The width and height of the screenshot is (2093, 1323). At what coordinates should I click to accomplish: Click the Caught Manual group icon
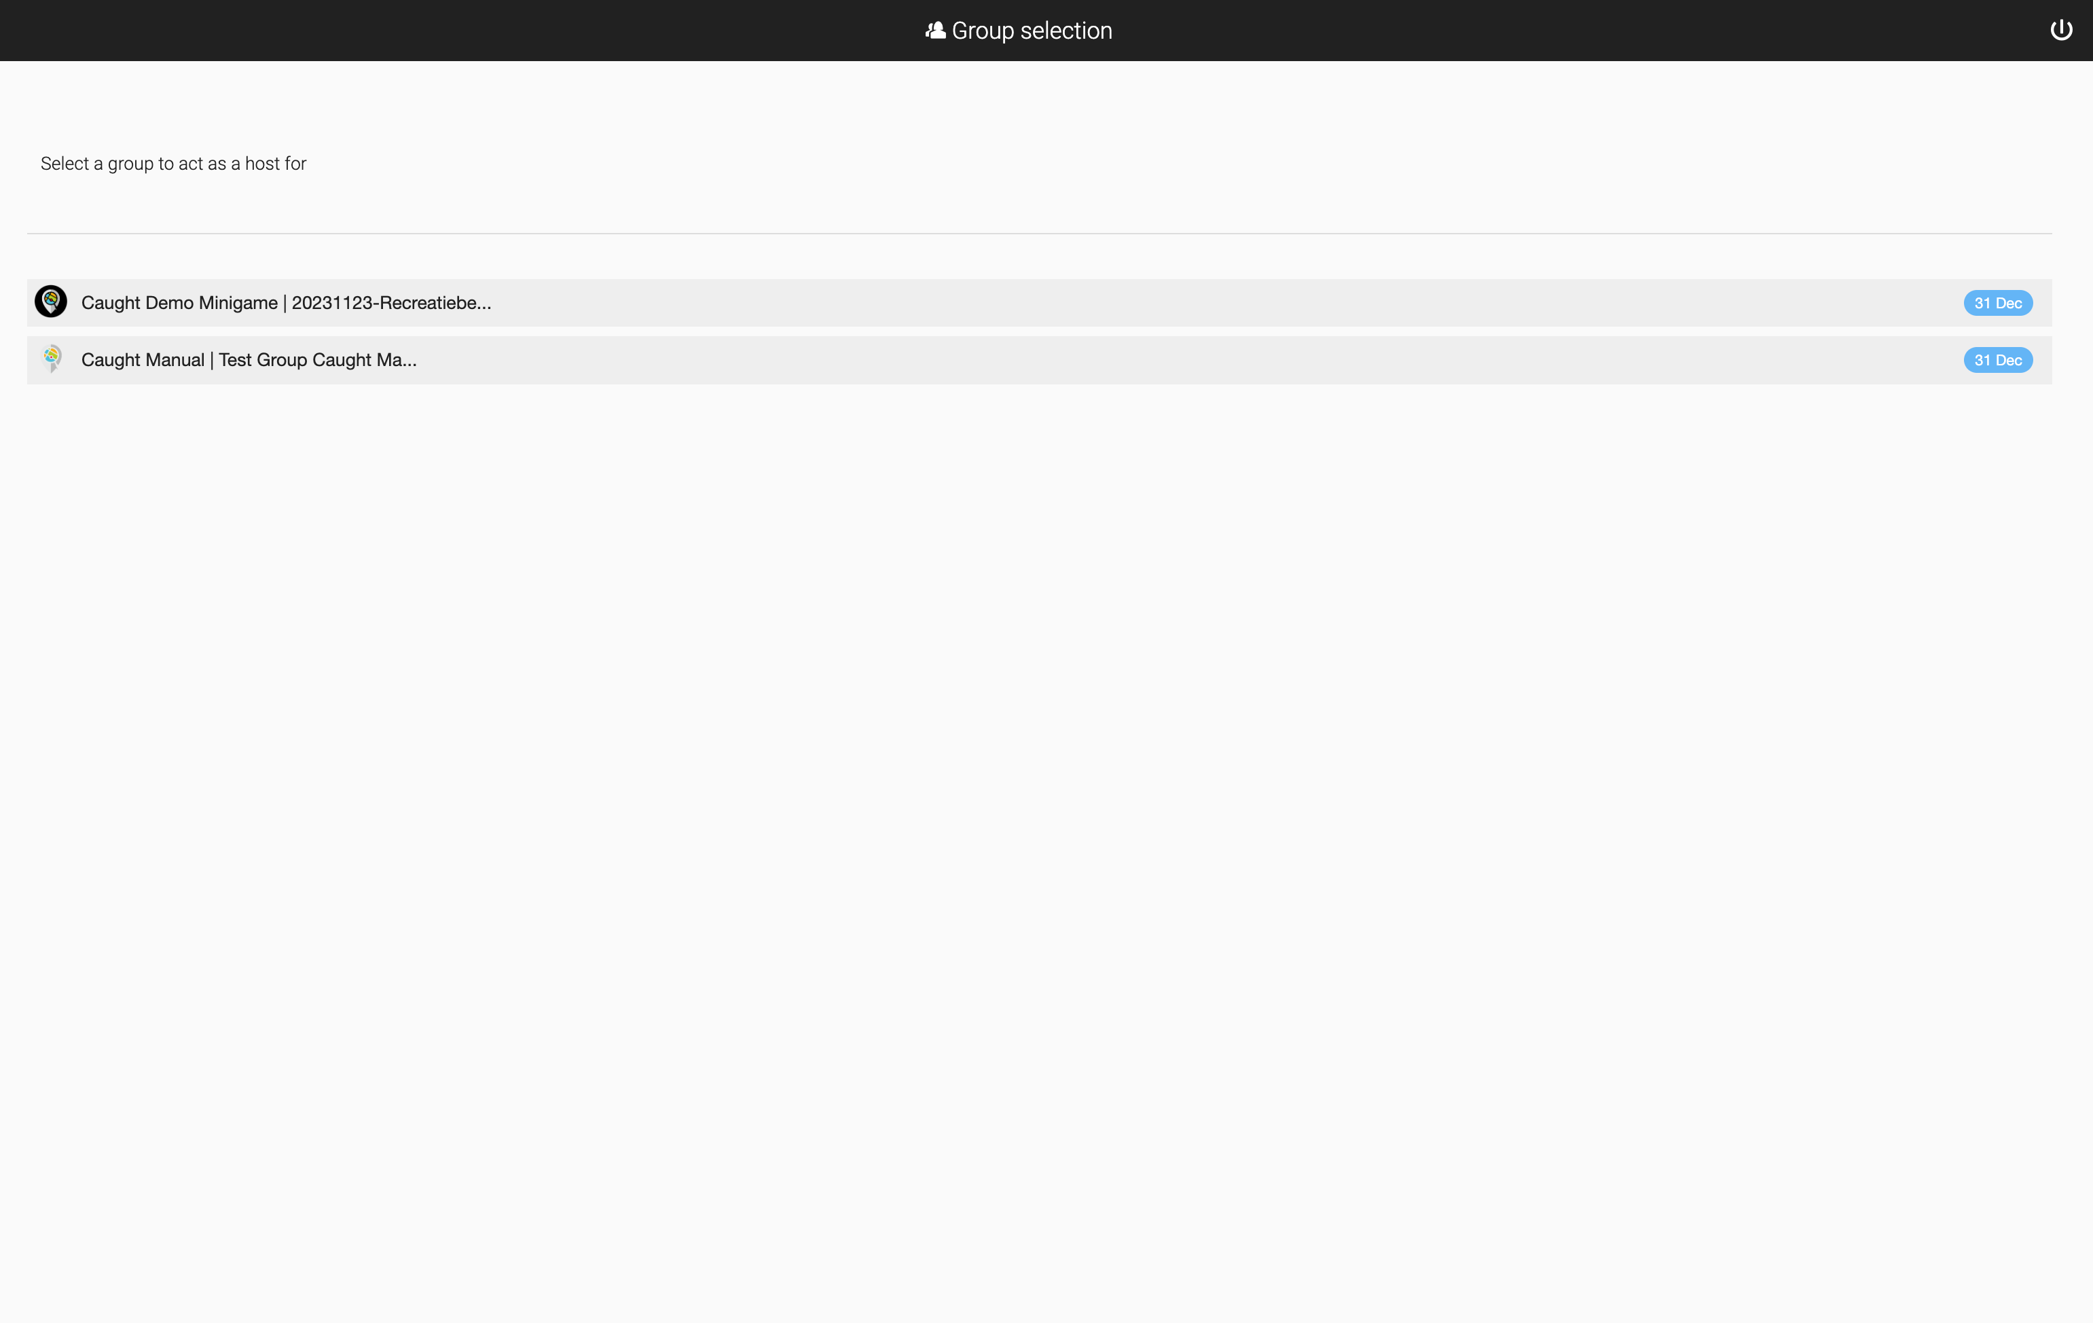(50, 360)
